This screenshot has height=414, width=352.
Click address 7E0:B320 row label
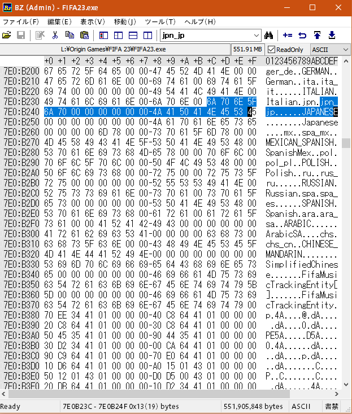tap(21, 254)
